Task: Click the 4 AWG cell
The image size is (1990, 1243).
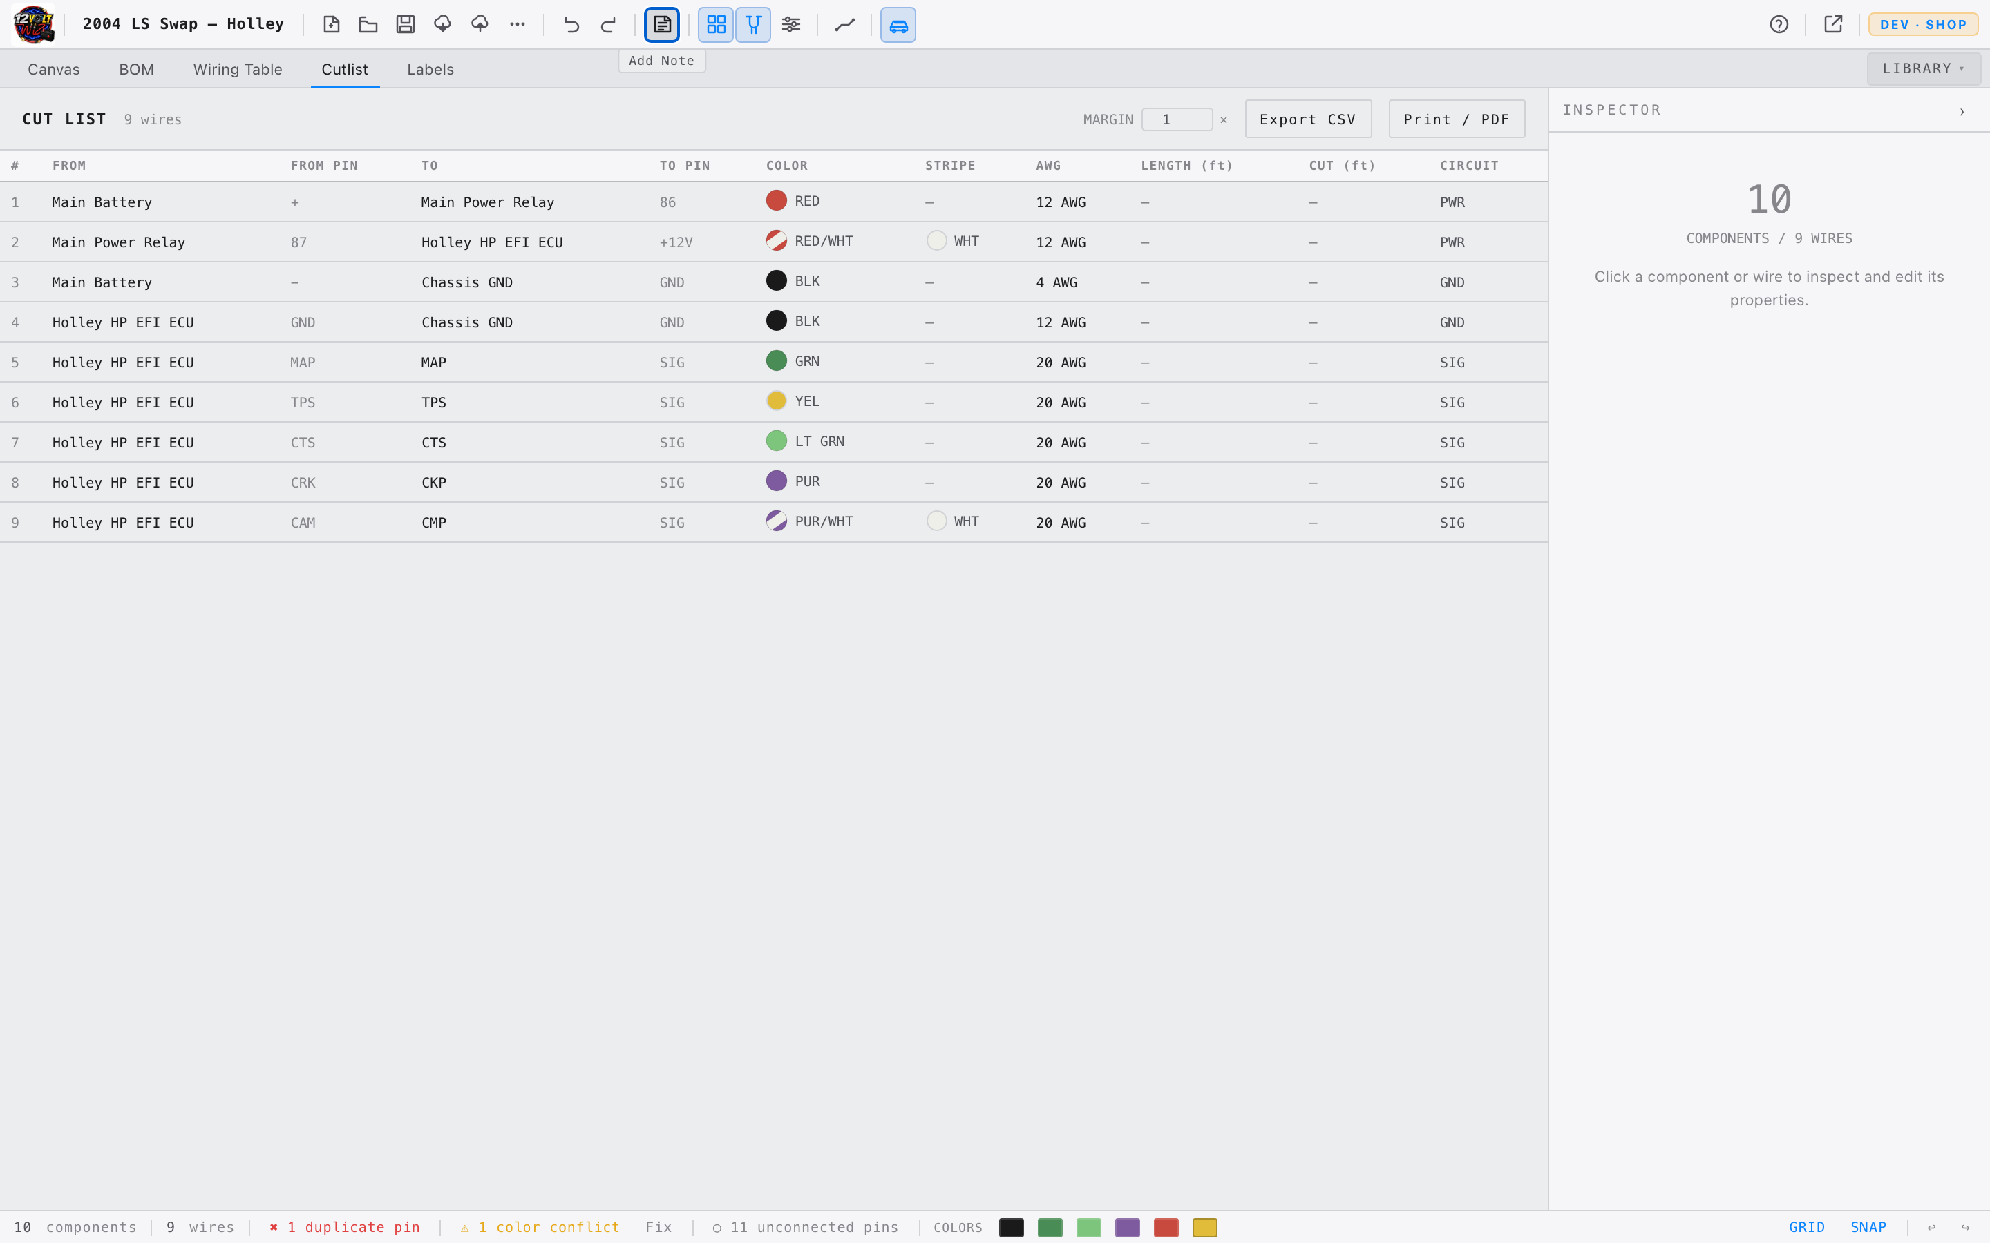Action: click(x=1056, y=283)
